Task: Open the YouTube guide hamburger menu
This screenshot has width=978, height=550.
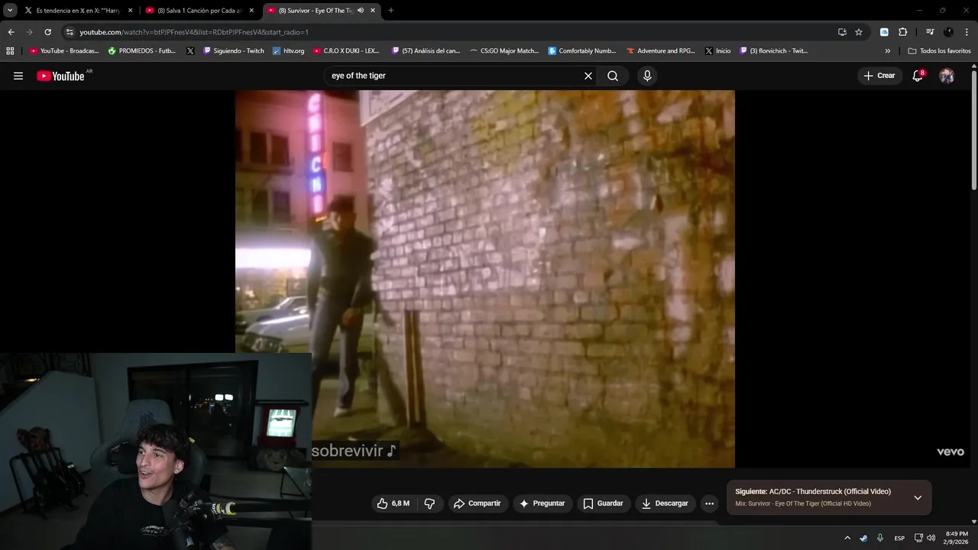Action: click(18, 76)
